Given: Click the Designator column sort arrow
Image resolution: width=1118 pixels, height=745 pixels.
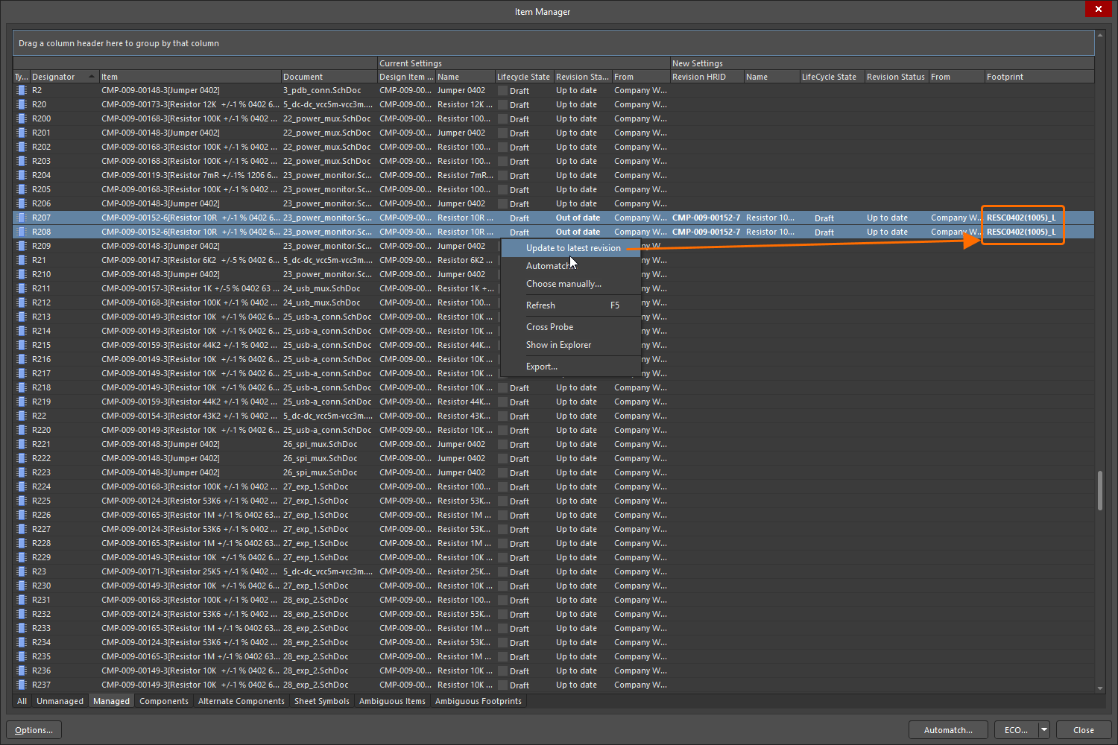Looking at the screenshot, I should point(92,77).
